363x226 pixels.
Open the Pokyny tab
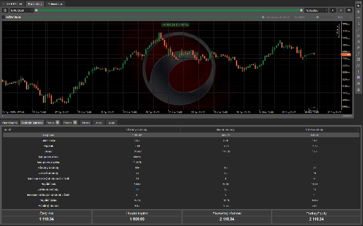tap(70, 123)
